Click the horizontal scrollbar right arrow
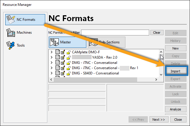 [x=156, y=80]
